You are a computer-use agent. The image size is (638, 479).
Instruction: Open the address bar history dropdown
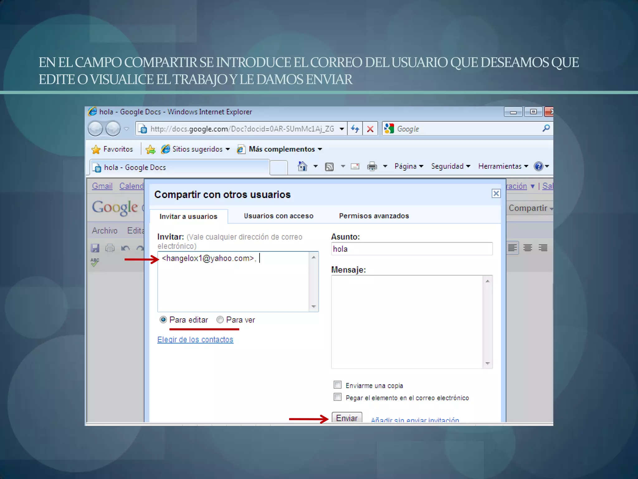pos(342,129)
